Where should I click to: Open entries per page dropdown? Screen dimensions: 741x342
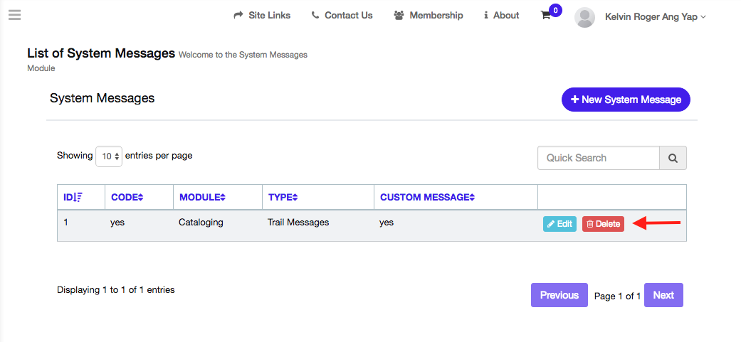coord(109,156)
